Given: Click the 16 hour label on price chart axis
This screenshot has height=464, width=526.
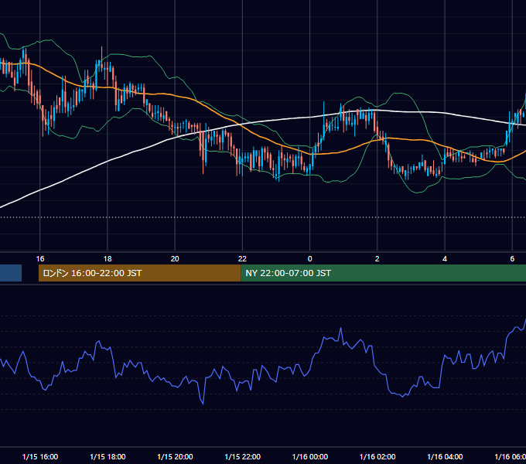Looking at the screenshot, I should (x=40, y=259).
